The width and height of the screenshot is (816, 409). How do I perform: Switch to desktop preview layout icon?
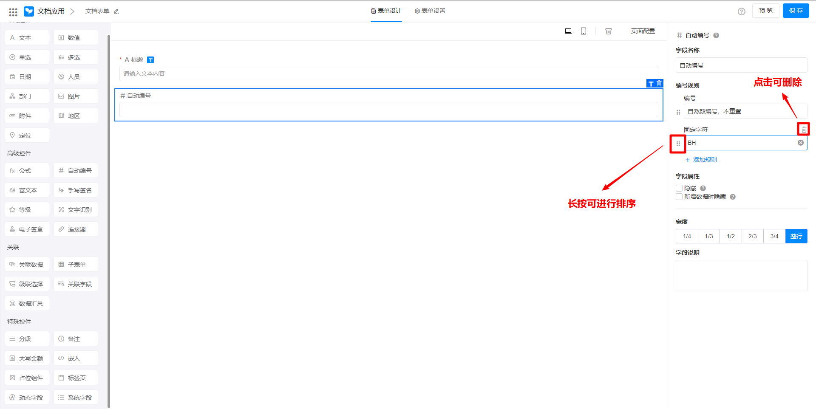[x=568, y=31]
